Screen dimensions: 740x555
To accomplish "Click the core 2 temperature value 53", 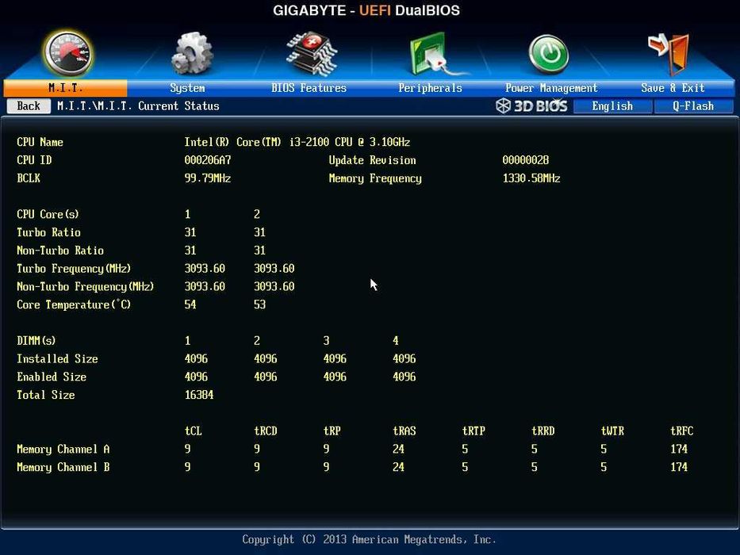I will coord(259,304).
